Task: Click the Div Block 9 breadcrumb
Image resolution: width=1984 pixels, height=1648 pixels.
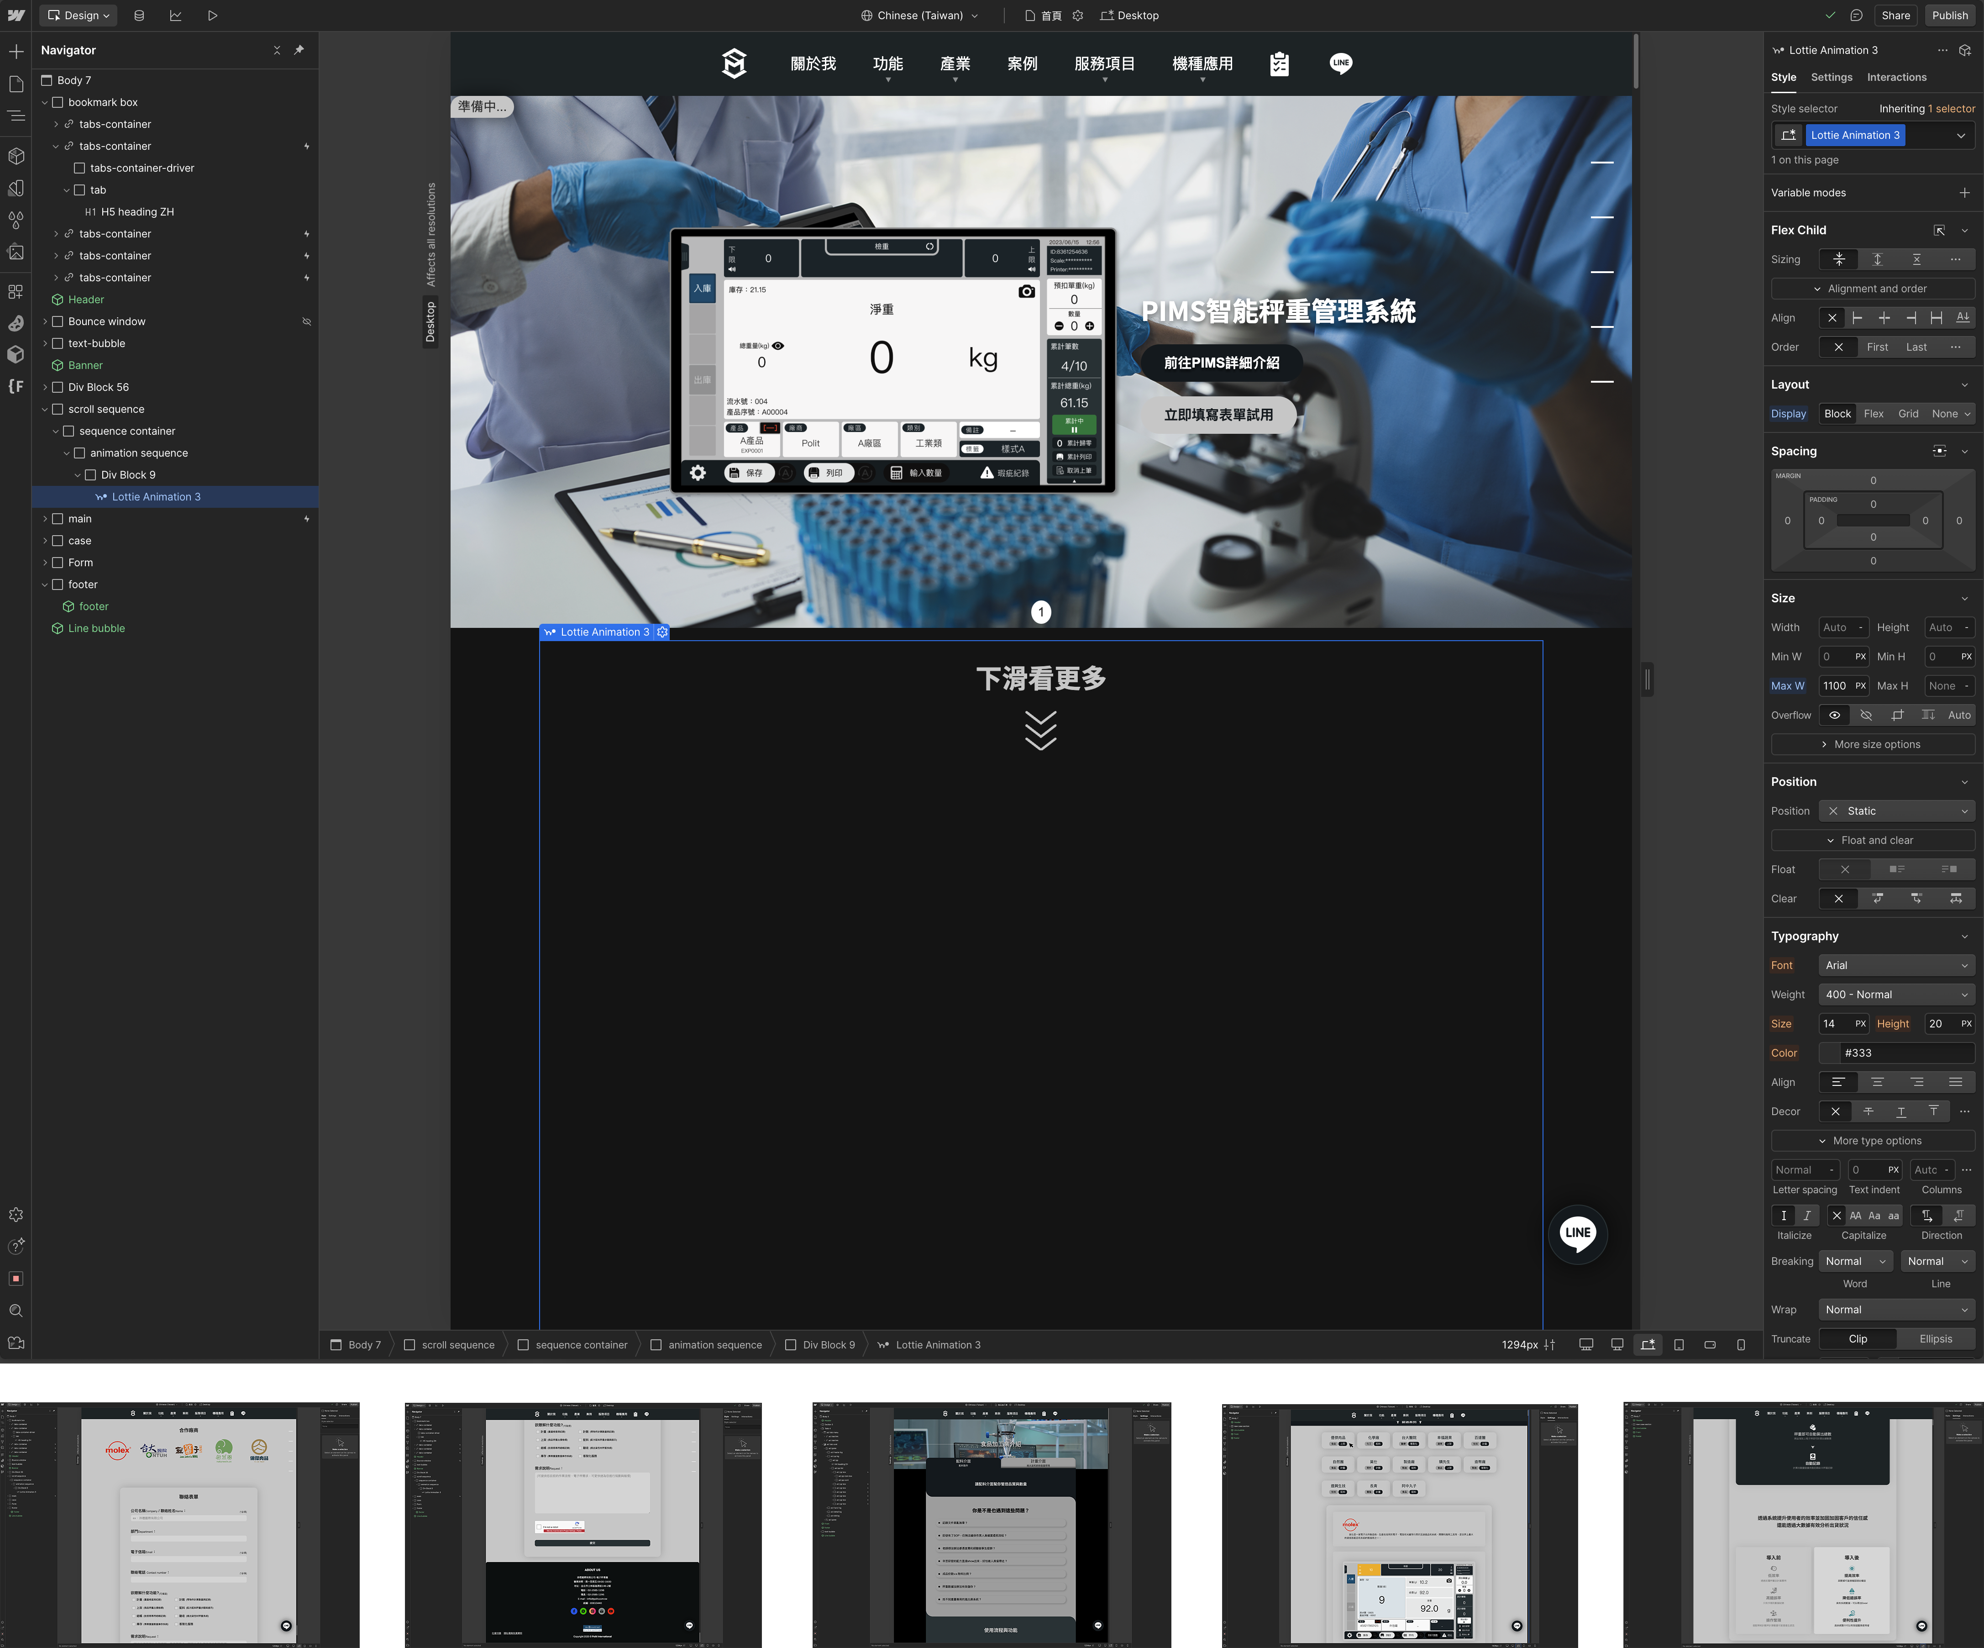Action: (x=819, y=1345)
